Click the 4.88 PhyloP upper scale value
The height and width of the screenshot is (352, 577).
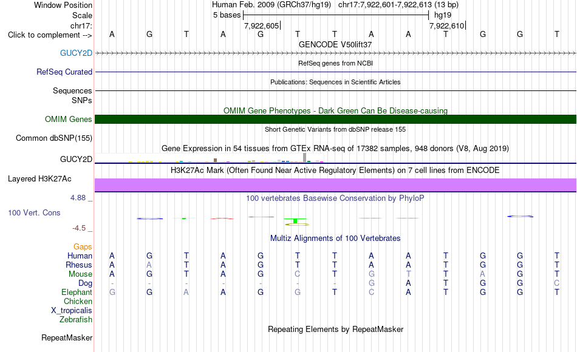(x=78, y=198)
